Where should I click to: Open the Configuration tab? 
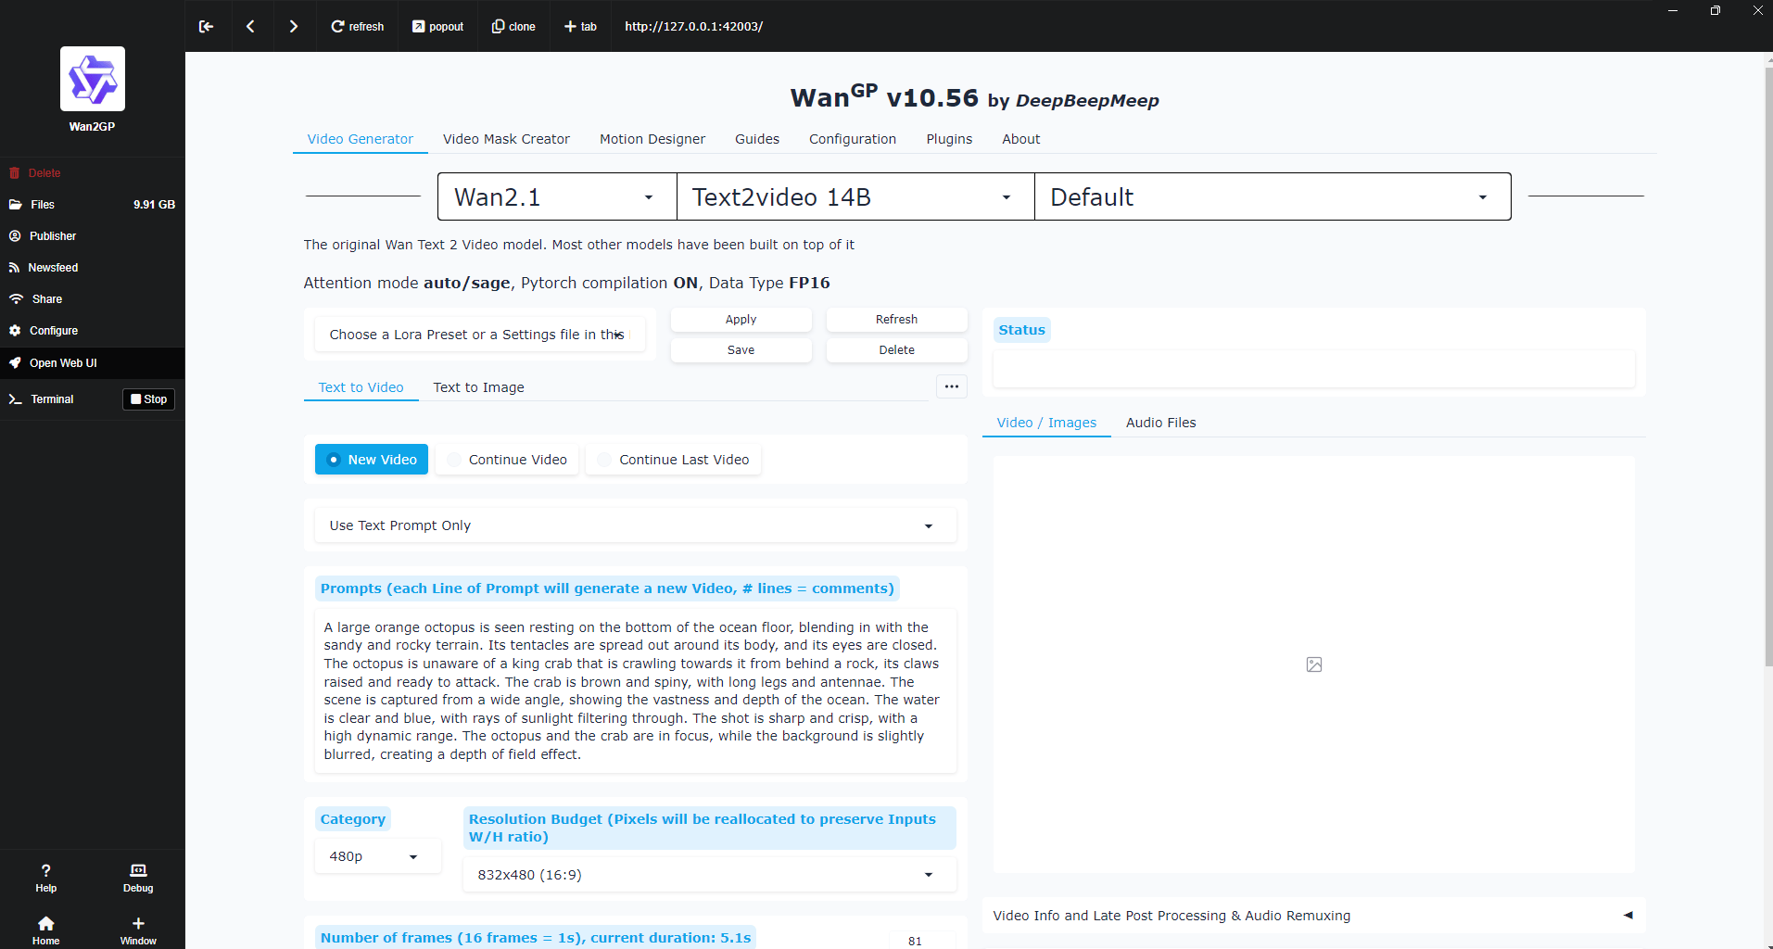[853, 139]
